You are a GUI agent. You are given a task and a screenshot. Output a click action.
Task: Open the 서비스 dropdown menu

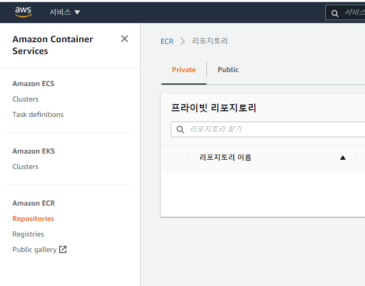65,12
